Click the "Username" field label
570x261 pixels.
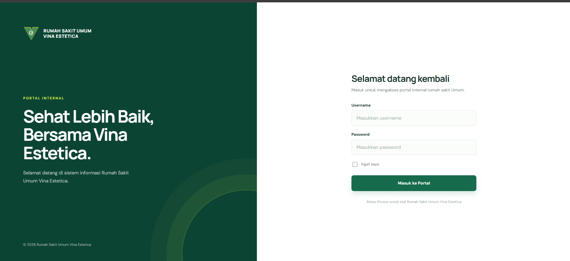[x=361, y=105]
